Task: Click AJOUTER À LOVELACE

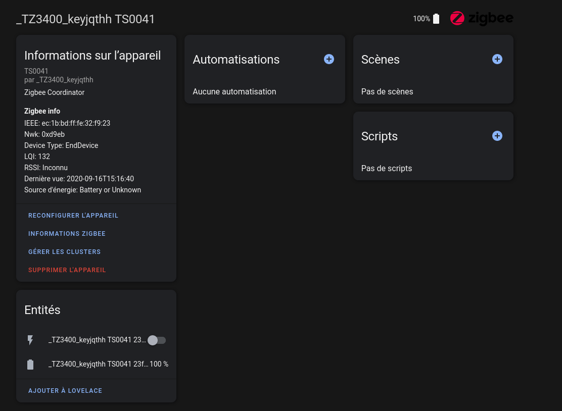Action: [x=65, y=390]
